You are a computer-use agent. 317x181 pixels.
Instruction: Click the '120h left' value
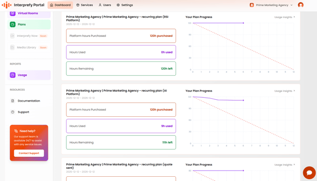pyautogui.click(x=167, y=69)
